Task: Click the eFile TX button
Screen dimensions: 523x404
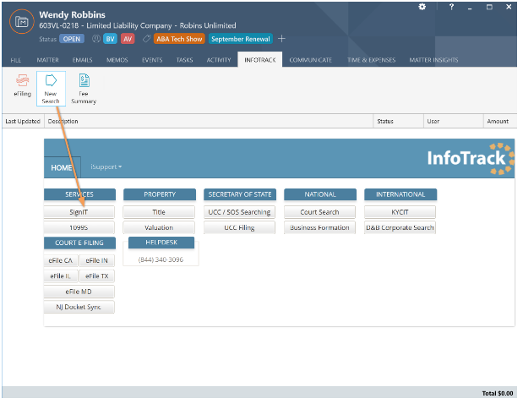Action: [96, 276]
